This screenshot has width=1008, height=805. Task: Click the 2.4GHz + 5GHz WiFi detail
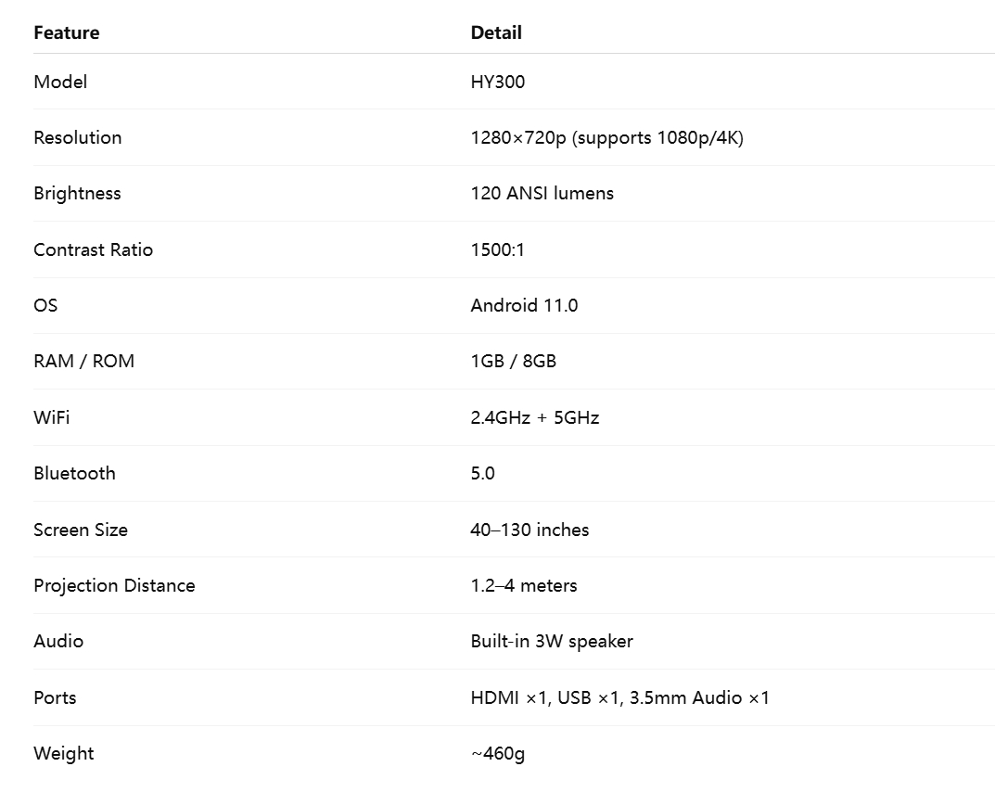(x=534, y=417)
